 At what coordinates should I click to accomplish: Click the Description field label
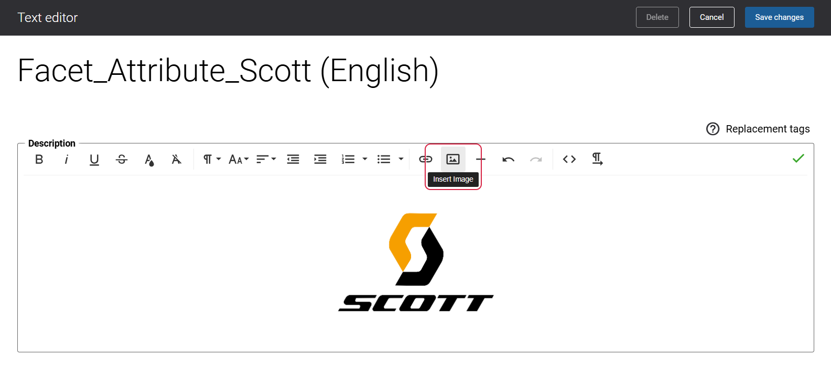point(52,143)
